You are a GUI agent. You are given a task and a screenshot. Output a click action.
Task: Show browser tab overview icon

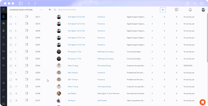coord(202,3)
